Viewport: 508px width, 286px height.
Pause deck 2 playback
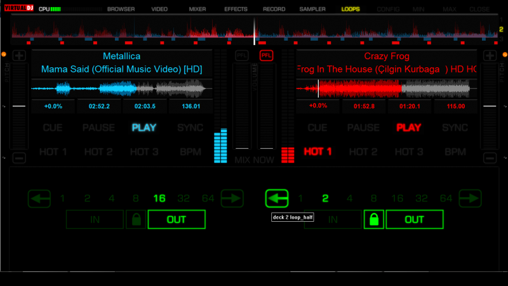(x=363, y=128)
